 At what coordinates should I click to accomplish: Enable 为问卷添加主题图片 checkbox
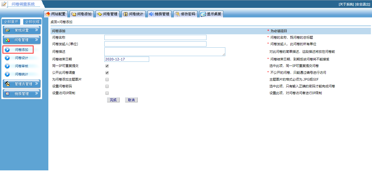tap(107, 79)
